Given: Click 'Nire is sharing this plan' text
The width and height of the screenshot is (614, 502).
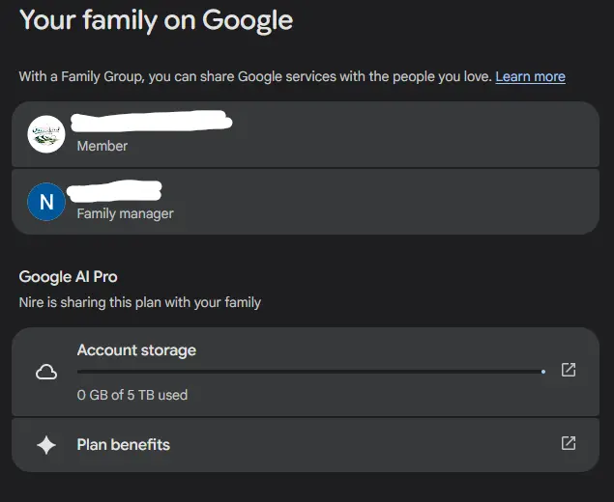Looking at the screenshot, I should pos(140,302).
